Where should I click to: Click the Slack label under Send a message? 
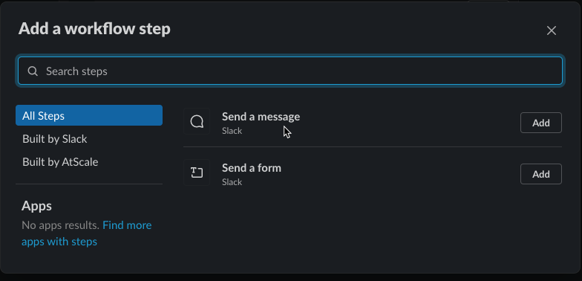(232, 131)
